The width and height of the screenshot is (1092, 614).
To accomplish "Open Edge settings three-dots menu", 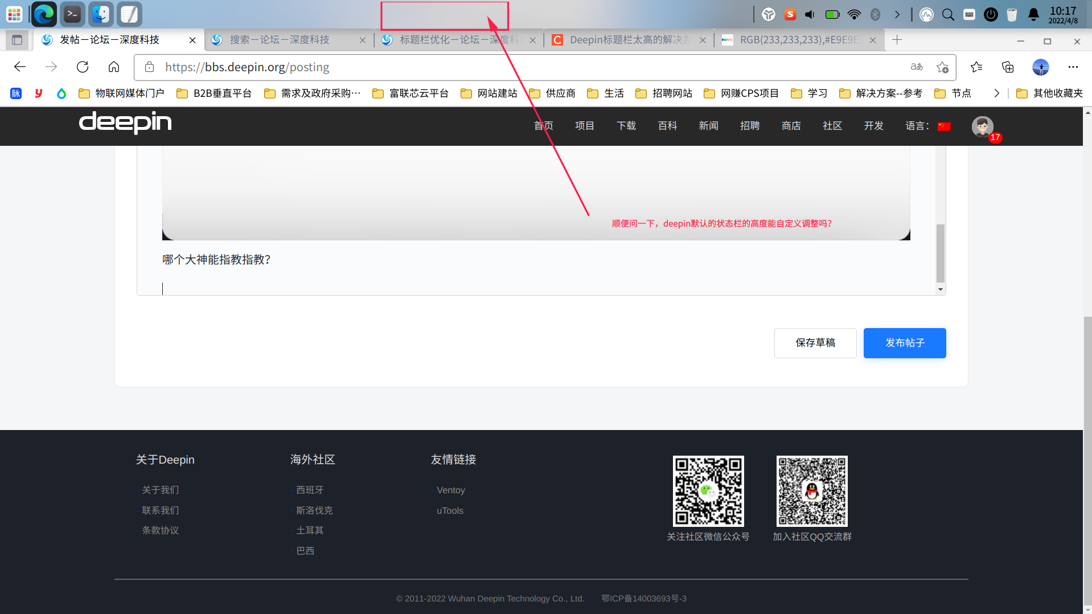I will point(1073,67).
